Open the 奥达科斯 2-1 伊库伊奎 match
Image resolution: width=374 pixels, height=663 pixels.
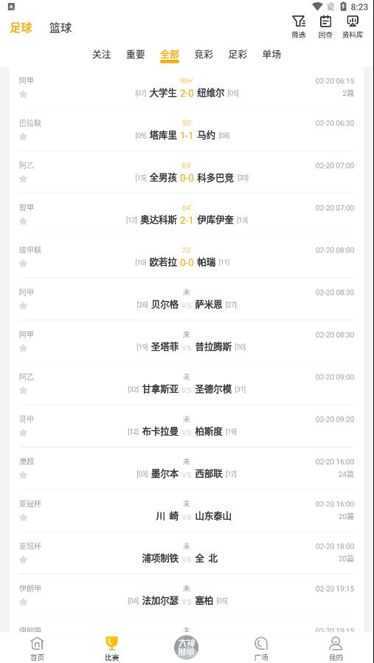pos(187,214)
